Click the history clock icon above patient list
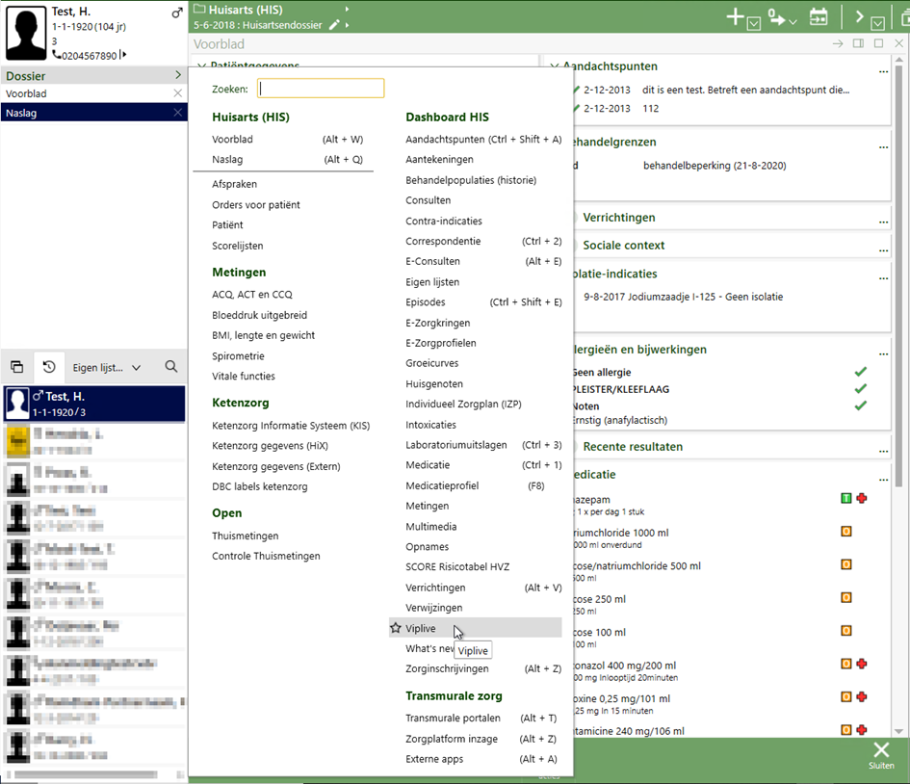Screen dimensions: 910x784 [x=49, y=367]
